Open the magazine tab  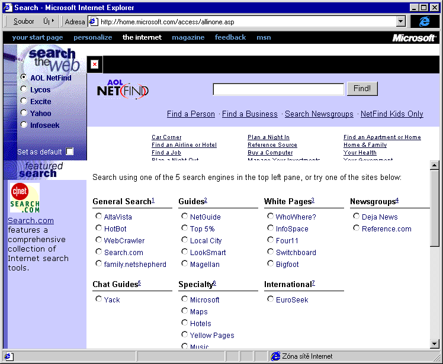[x=188, y=37]
